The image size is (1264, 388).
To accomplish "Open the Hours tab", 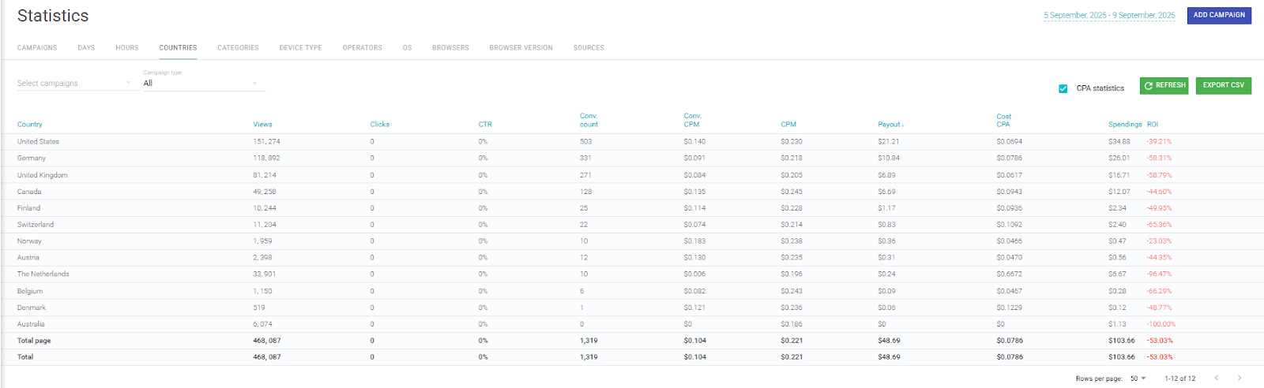I will click(126, 48).
